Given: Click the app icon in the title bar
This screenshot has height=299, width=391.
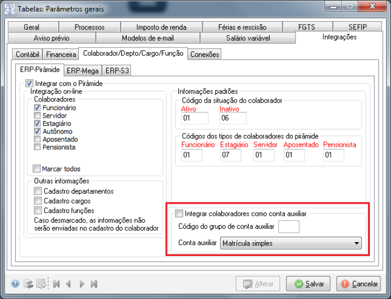Looking at the screenshot, I should (9, 9).
